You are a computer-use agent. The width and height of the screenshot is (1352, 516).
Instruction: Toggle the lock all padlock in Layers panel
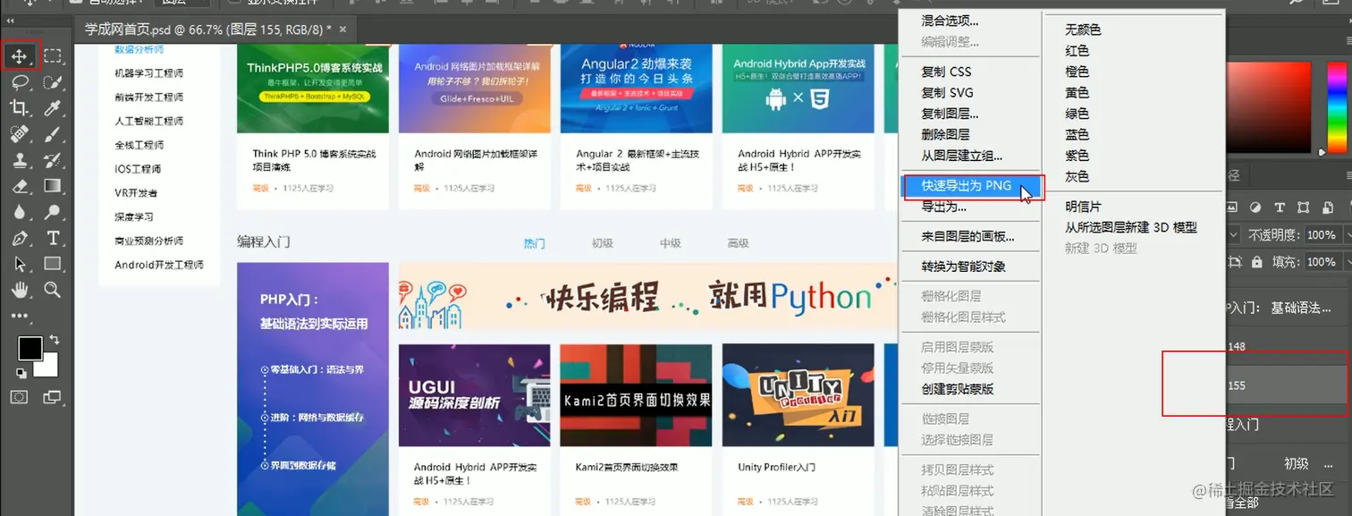tap(1256, 262)
